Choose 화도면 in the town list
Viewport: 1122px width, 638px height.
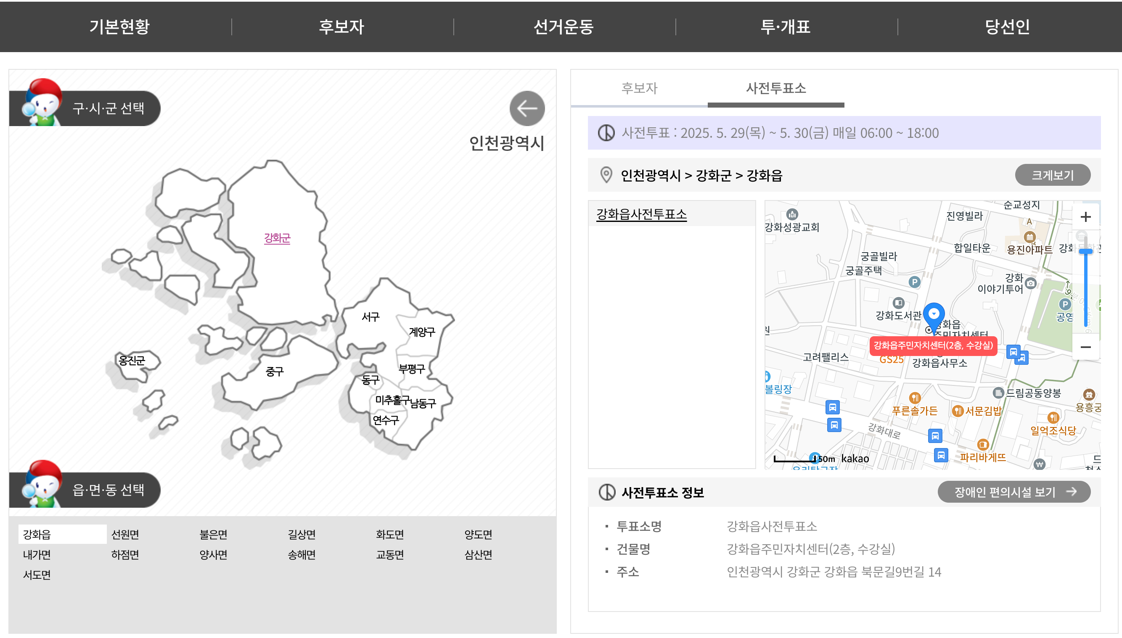(x=390, y=534)
